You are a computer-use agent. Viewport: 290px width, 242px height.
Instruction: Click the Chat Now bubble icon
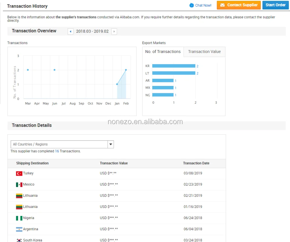pos(192,5)
